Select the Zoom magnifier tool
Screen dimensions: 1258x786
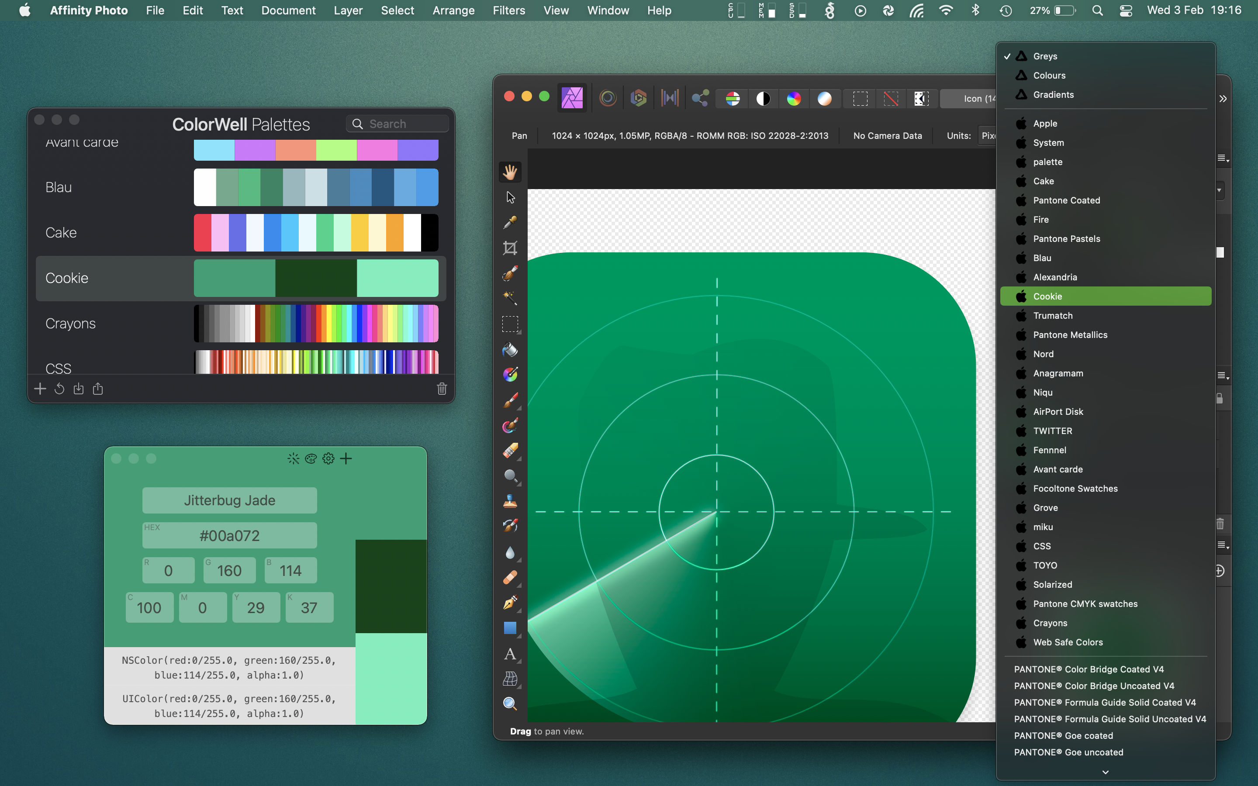(510, 704)
